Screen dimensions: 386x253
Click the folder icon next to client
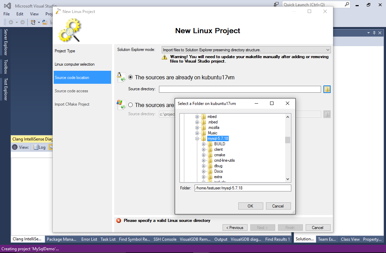210,149
